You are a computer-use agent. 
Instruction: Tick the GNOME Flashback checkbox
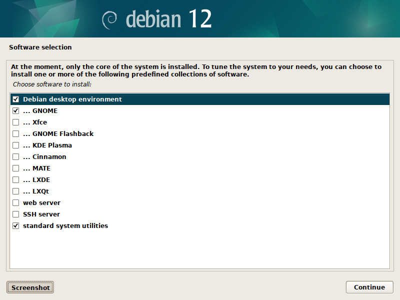(x=16, y=133)
